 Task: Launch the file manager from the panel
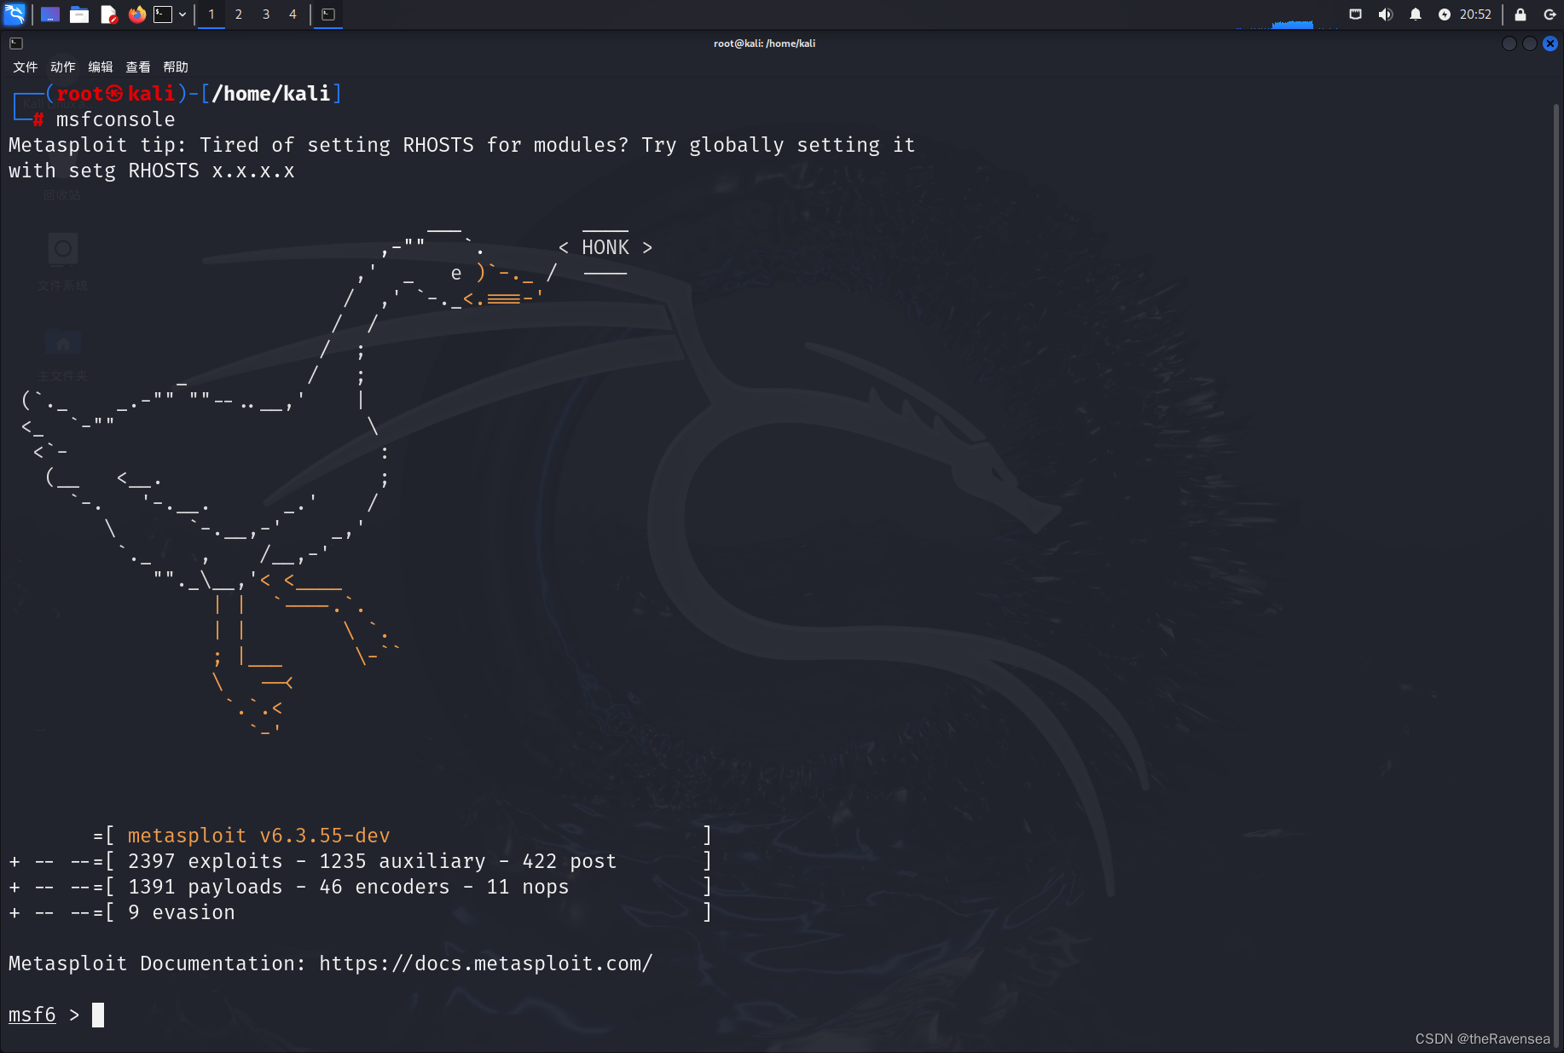pos(79,14)
